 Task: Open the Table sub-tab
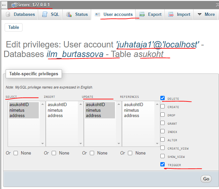14,27
